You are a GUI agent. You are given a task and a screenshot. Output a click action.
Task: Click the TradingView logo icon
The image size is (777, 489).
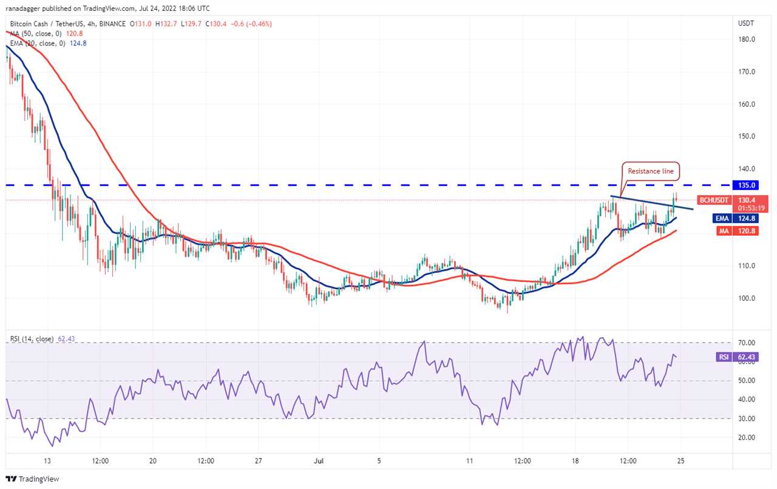(x=12, y=479)
